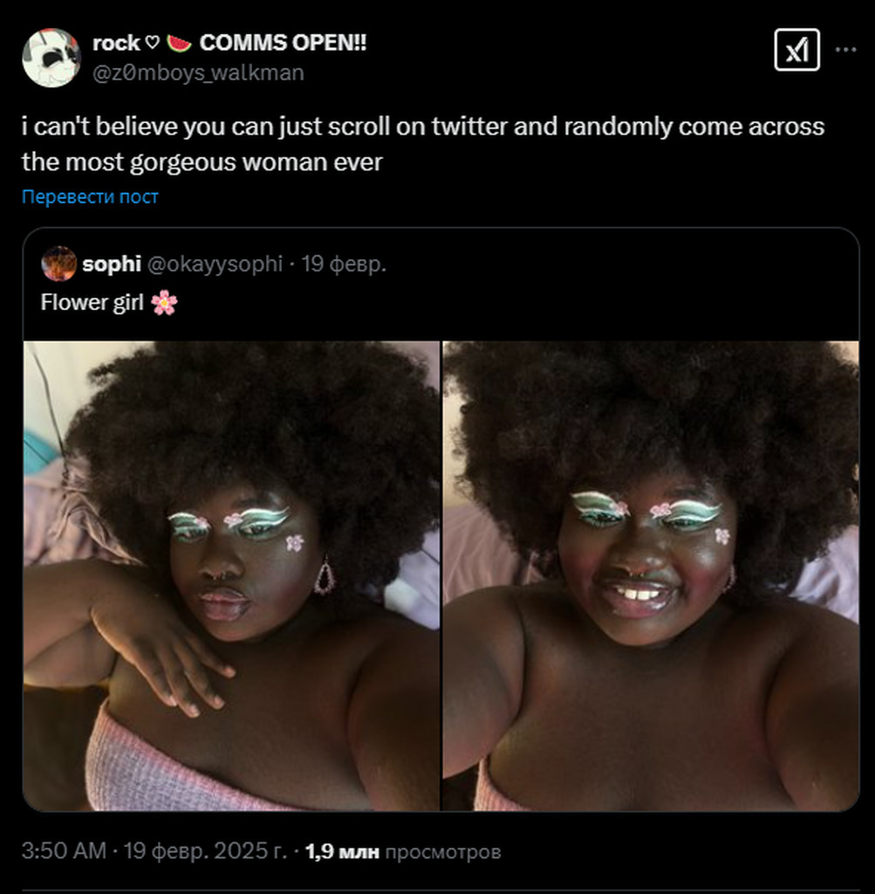Click the 3:50 AM post timestamp
Screen dimensions: 875x894
[64, 851]
